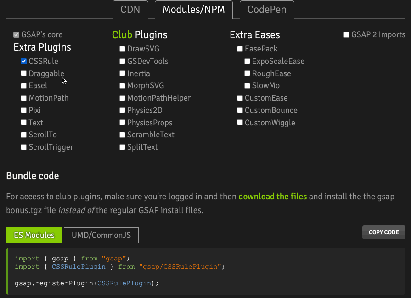Select the MotionPathHelper checkbox
Viewport: 411px width, 298px height.
122,98
